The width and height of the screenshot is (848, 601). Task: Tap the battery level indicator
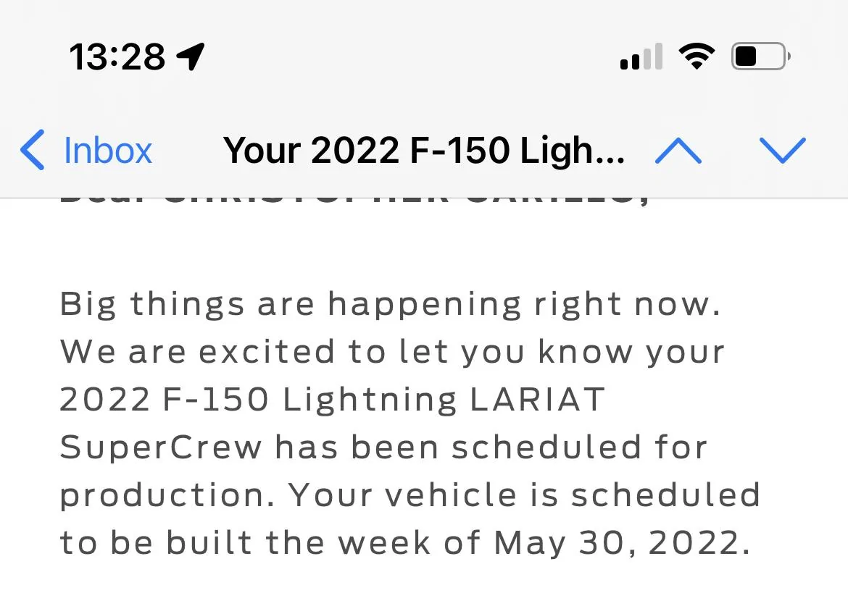[x=761, y=56]
